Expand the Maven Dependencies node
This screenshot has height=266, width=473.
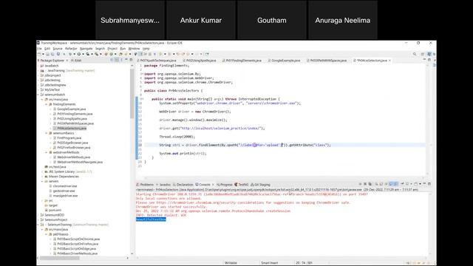(42, 177)
